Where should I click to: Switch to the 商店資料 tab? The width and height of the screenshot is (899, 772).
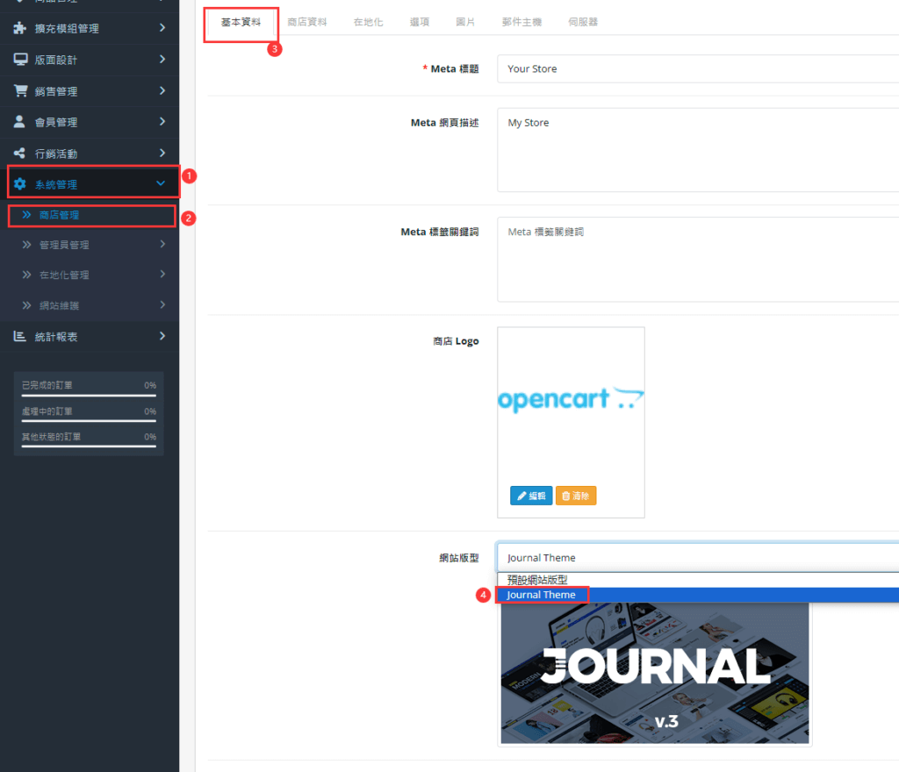(307, 22)
